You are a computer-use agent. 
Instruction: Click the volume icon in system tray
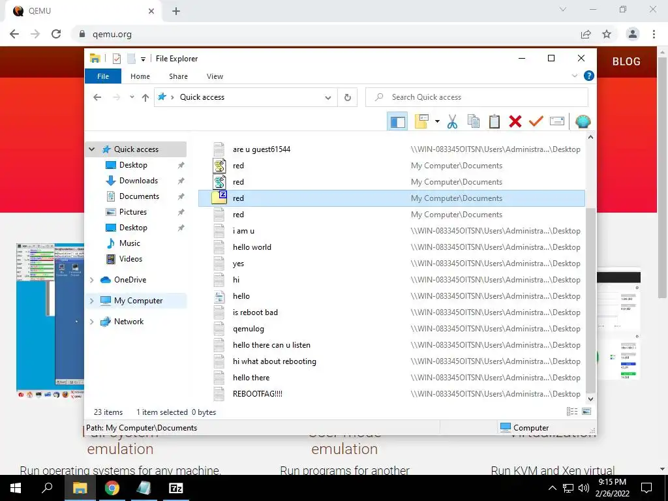584,488
